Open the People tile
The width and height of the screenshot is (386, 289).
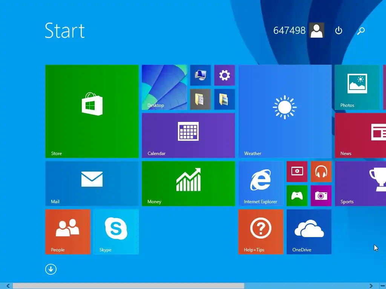coord(68,232)
